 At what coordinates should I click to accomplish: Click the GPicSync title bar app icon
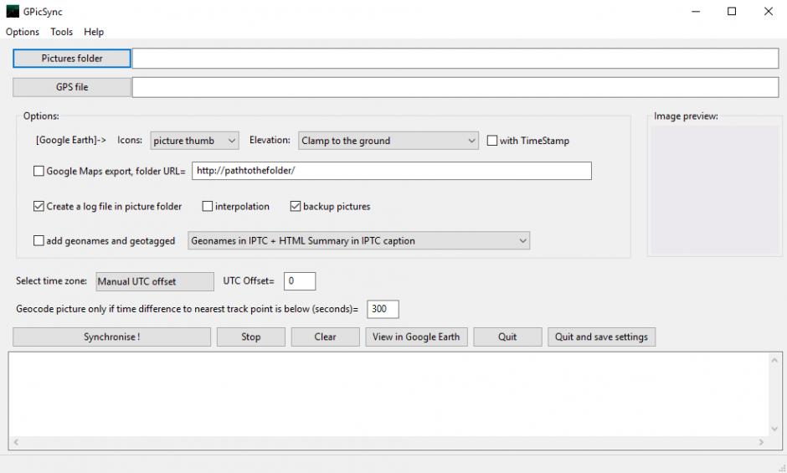13,11
